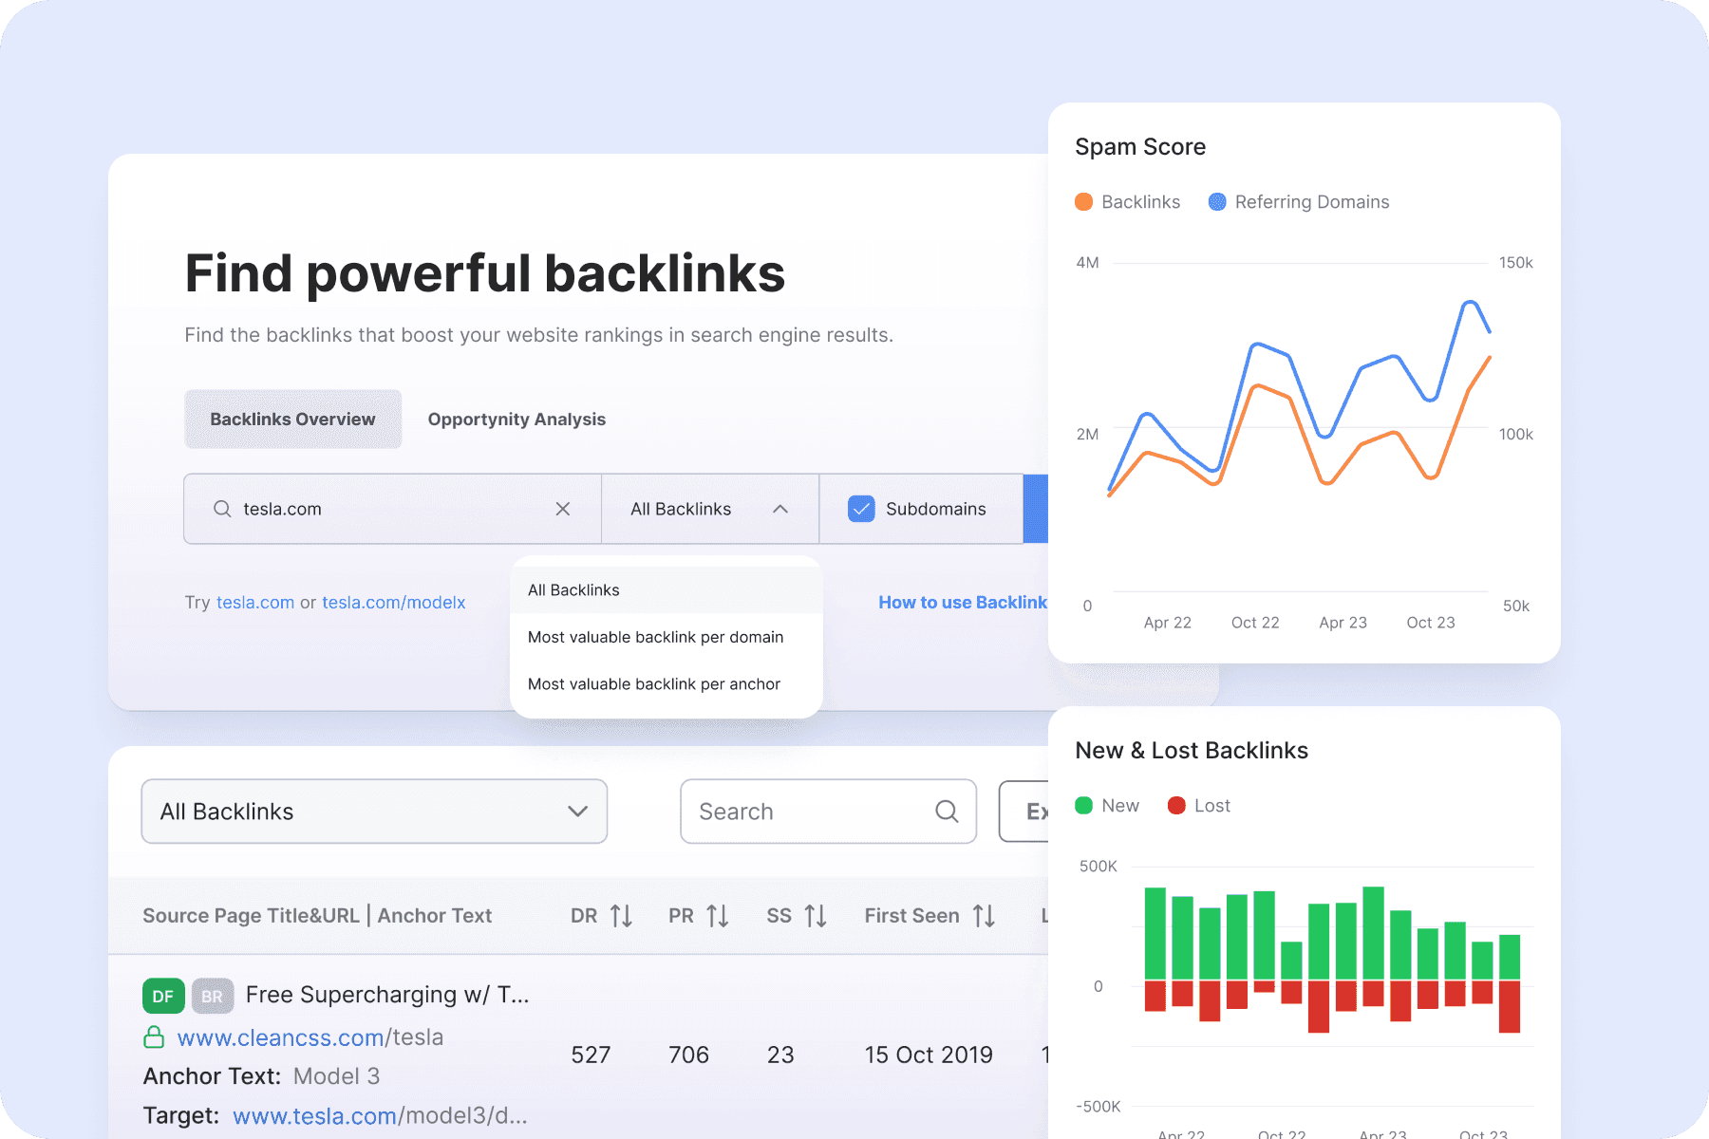Uncheck the Subdomains checkbox
Screen dimensions: 1709x1139
tap(861, 509)
